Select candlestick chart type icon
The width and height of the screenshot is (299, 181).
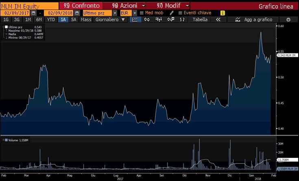click(x=147, y=19)
